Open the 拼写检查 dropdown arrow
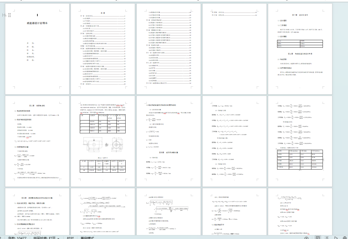The width and height of the screenshot is (348, 239). point(59,238)
